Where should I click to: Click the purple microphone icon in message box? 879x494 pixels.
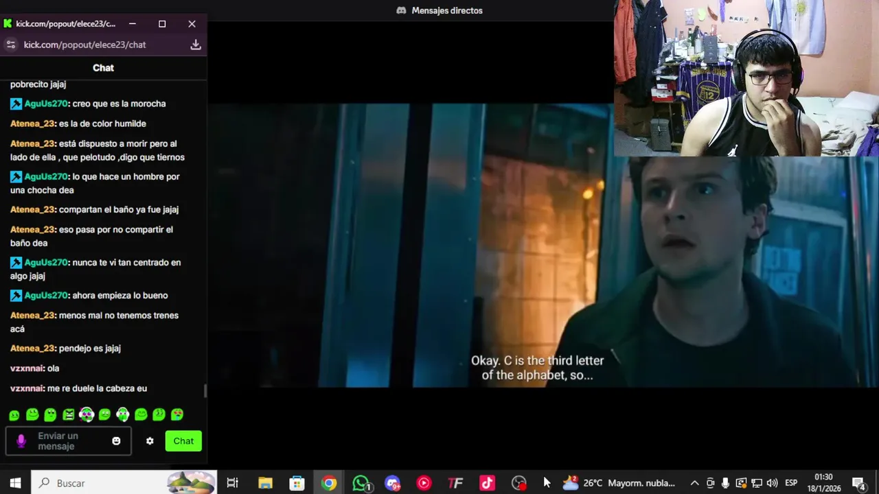21,441
